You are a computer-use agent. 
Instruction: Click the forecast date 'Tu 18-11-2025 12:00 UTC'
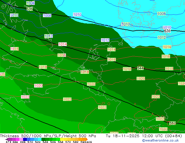coord(135,136)
